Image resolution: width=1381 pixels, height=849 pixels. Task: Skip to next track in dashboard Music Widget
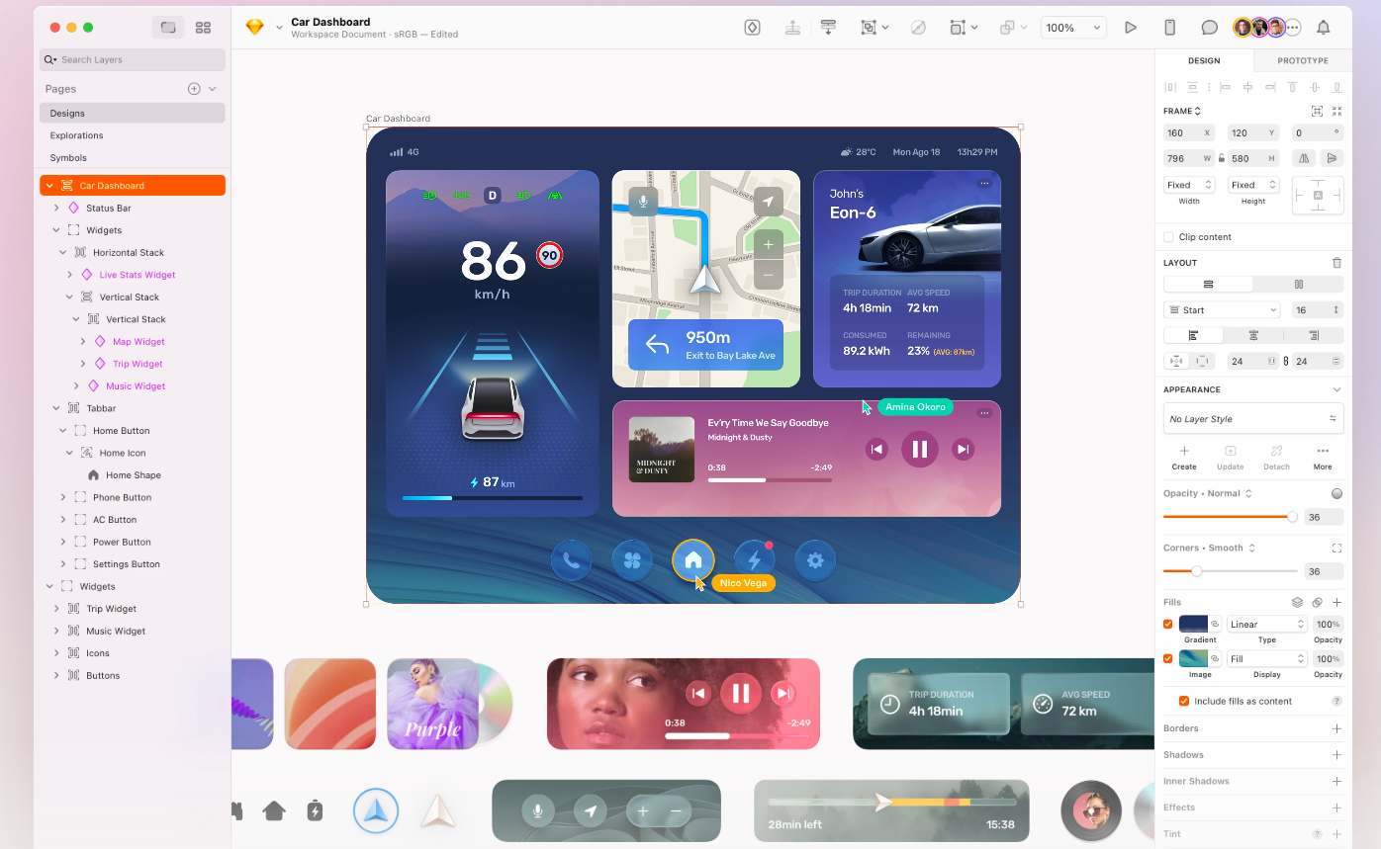tap(963, 450)
